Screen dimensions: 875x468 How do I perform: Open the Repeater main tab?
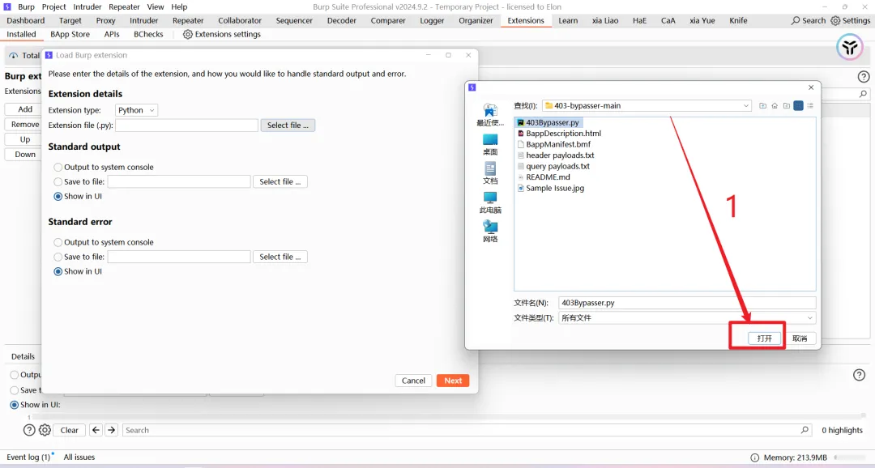(x=188, y=20)
